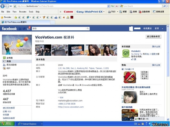Click the Facebook 搜尋 search field
Screen dimensions: 170x127
(x=59, y=29)
